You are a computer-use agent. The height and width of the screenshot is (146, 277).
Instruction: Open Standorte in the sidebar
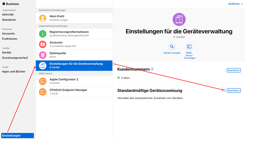(9, 20)
